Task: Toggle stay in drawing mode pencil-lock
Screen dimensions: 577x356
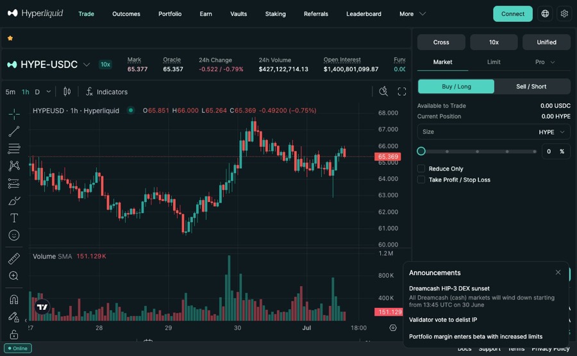Action: click(x=14, y=317)
